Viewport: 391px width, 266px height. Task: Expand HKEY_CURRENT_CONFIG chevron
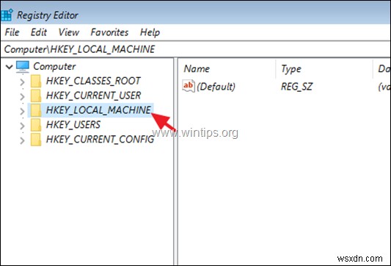pos(22,140)
